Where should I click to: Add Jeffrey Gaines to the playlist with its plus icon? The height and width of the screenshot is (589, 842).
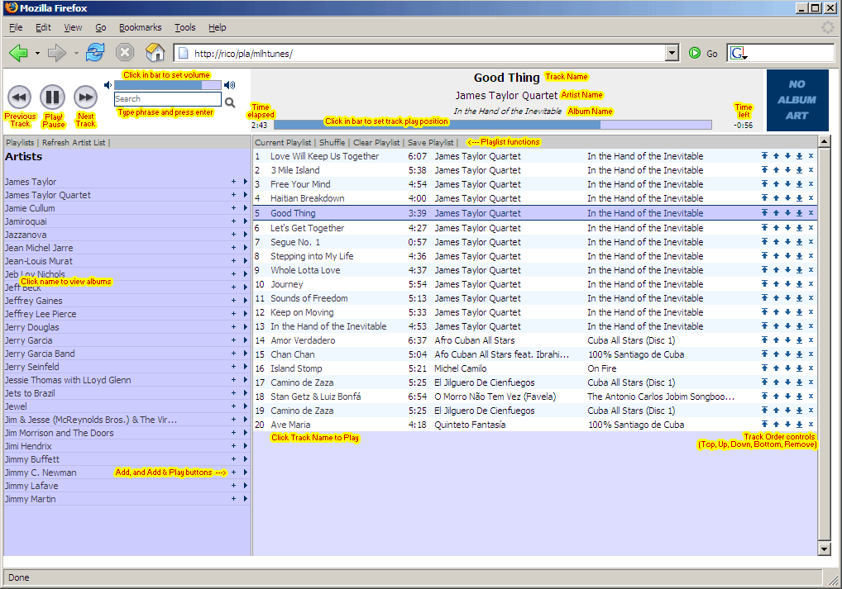pyautogui.click(x=233, y=301)
